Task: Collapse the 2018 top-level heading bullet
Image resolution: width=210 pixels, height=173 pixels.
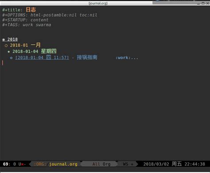Action: pyautogui.click(x=4, y=40)
